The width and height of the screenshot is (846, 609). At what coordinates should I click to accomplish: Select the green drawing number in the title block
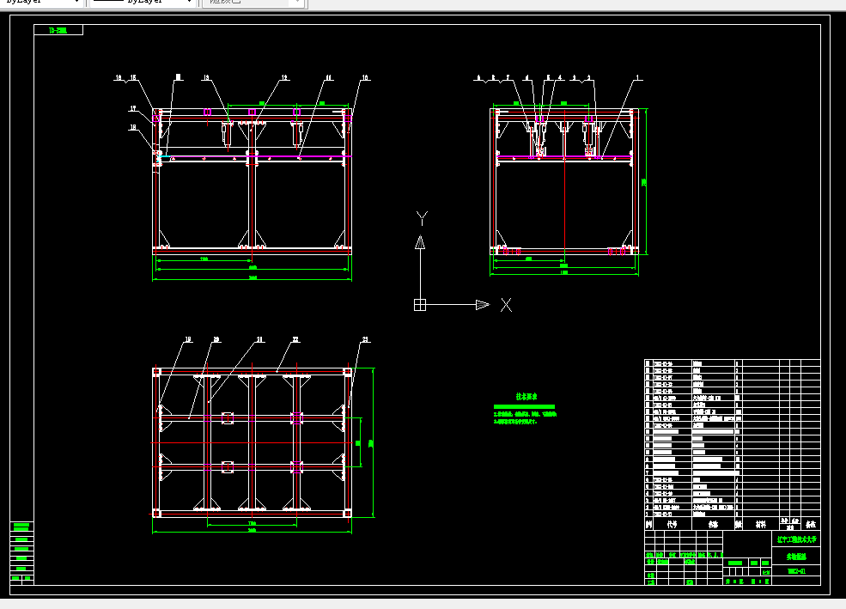click(796, 570)
